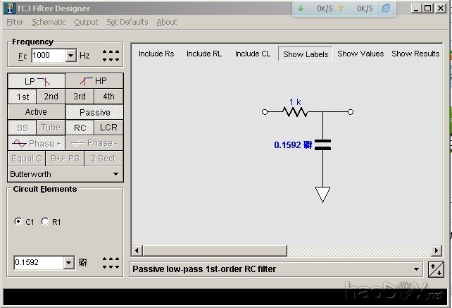Click the capacitor symbol in schematic
This screenshot has height=308, width=452.
(322, 144)
